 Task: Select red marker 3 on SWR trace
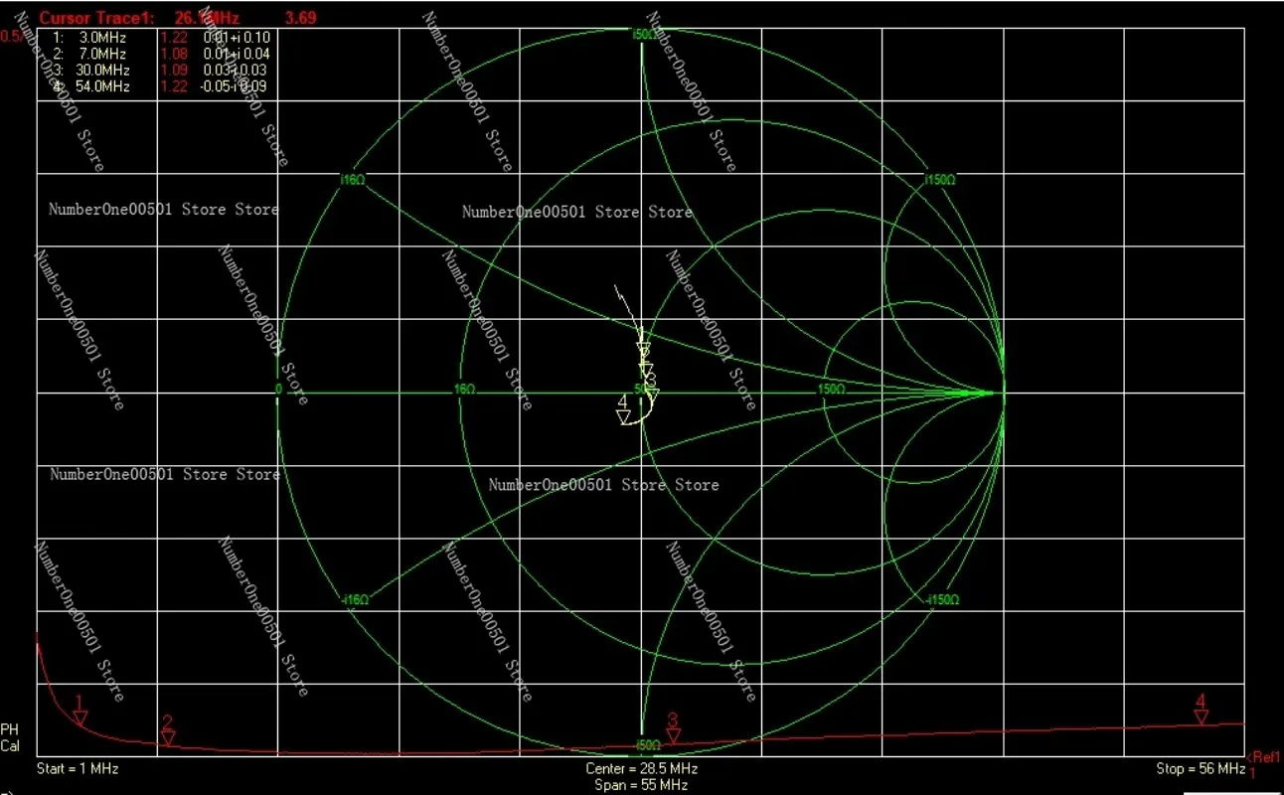pos(673,728)
